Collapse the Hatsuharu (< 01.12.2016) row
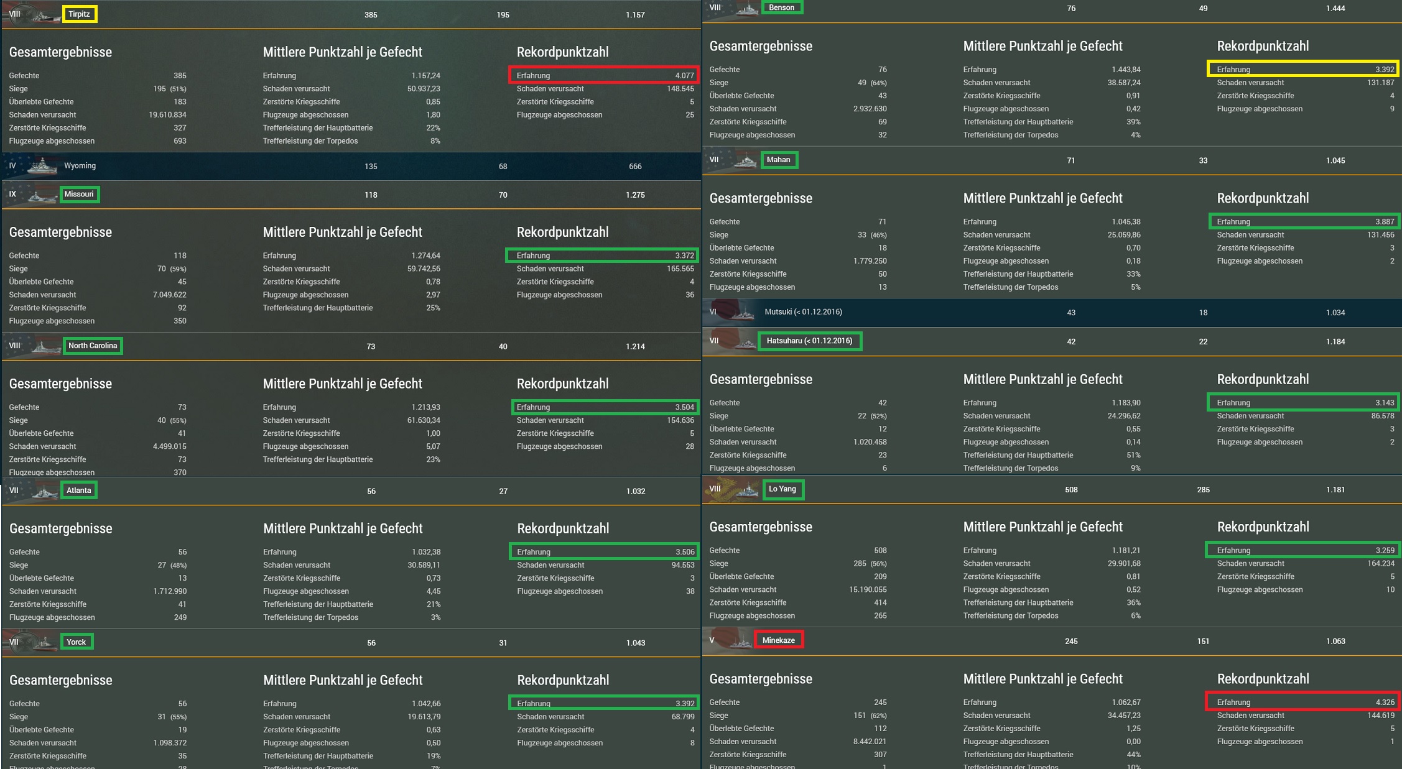Image resolution: width=1402 pixels, height=769 pixels. (809, 341)
